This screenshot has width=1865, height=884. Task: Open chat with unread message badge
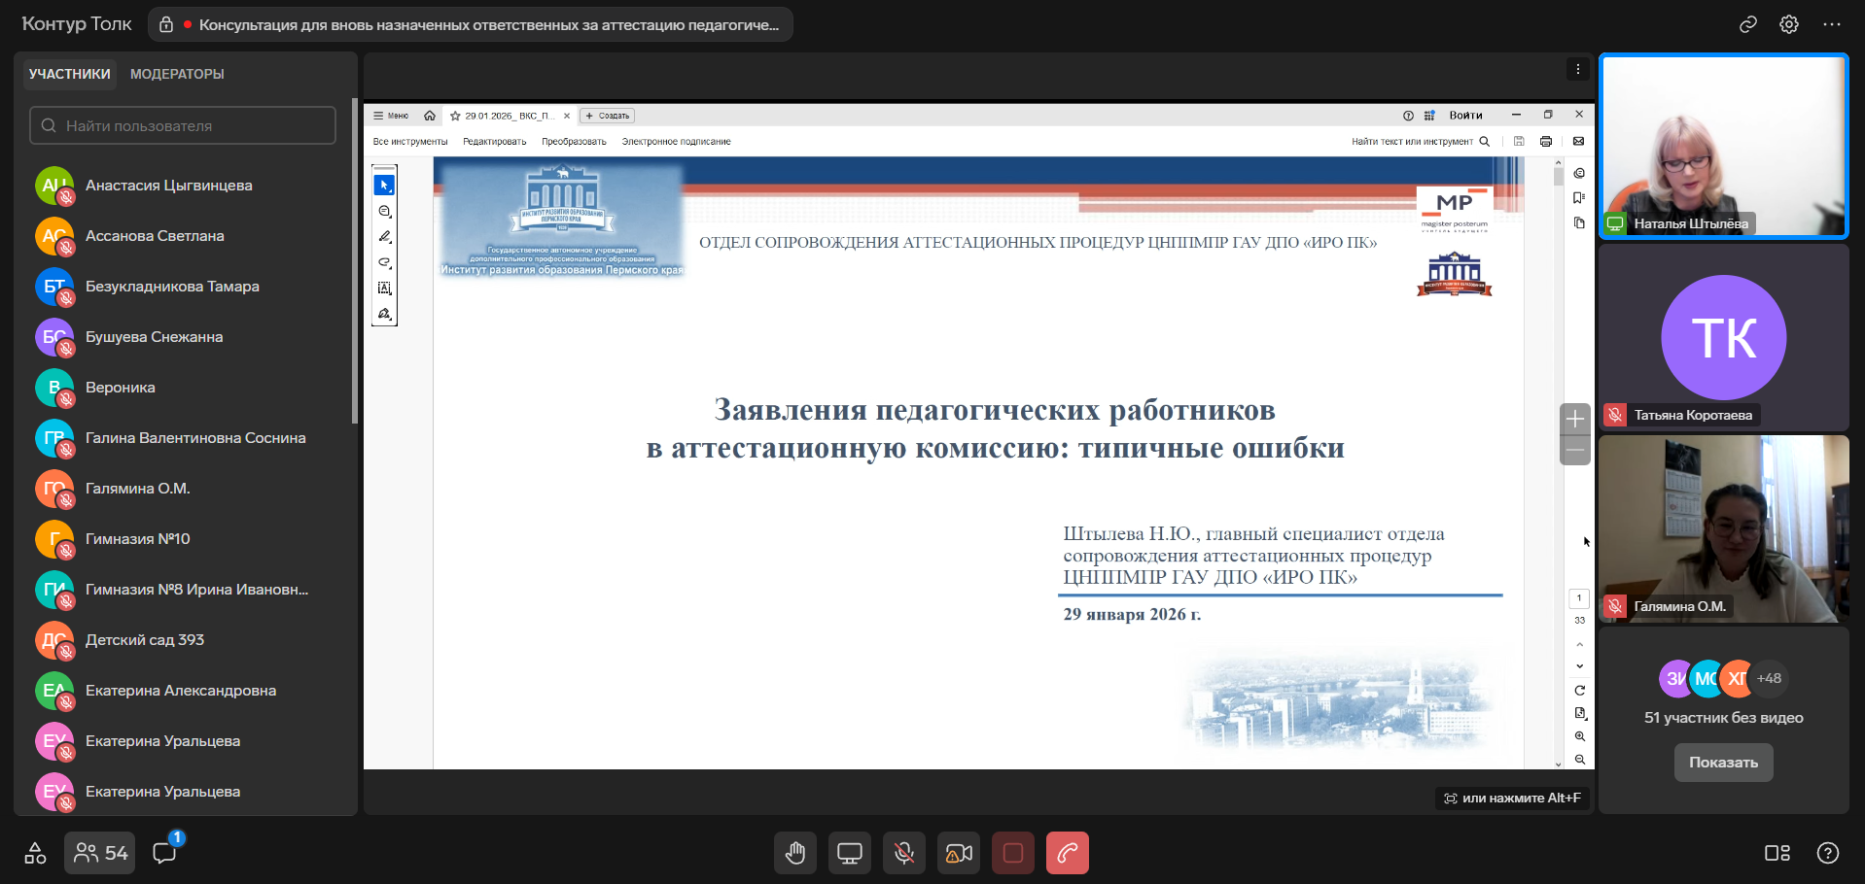pos(165,852)
